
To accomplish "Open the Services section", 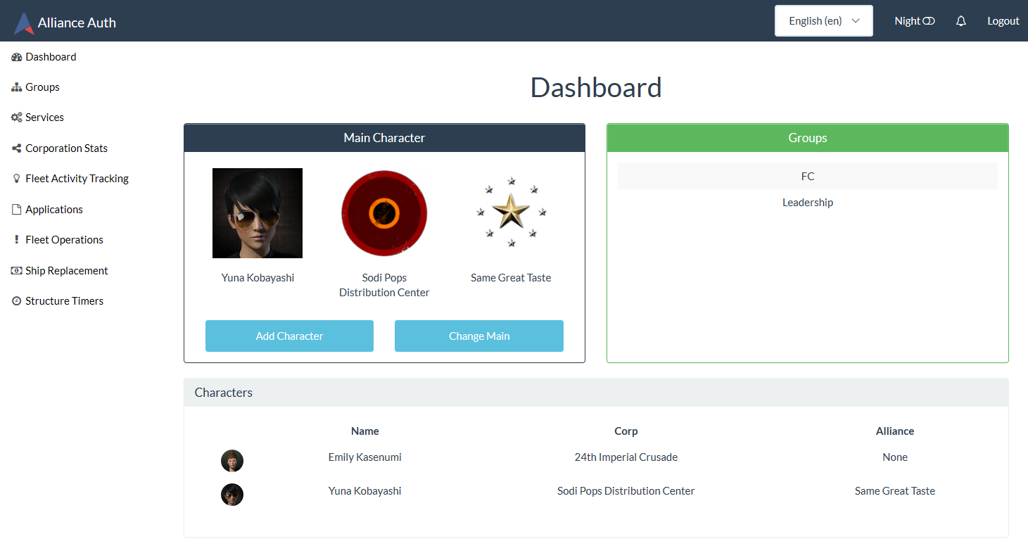I will (x=44, y=117).
